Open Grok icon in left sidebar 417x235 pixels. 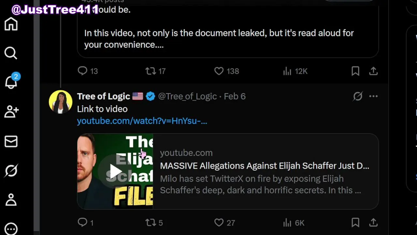pyautogui.click(x=11, y=171)
